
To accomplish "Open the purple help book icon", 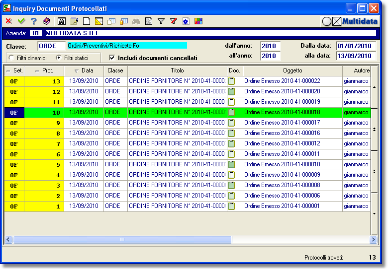I will [x=46, y=21].
